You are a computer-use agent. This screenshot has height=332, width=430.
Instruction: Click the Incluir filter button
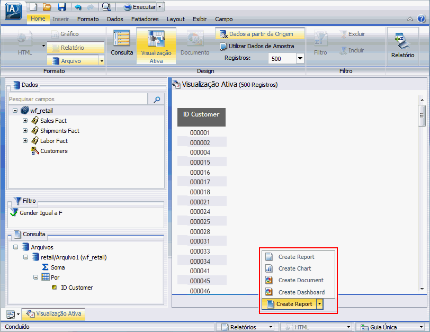(352, 50)
